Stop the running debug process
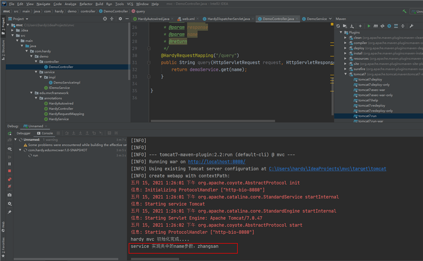This screenshot has height=261, width=423. pos(9,171)
